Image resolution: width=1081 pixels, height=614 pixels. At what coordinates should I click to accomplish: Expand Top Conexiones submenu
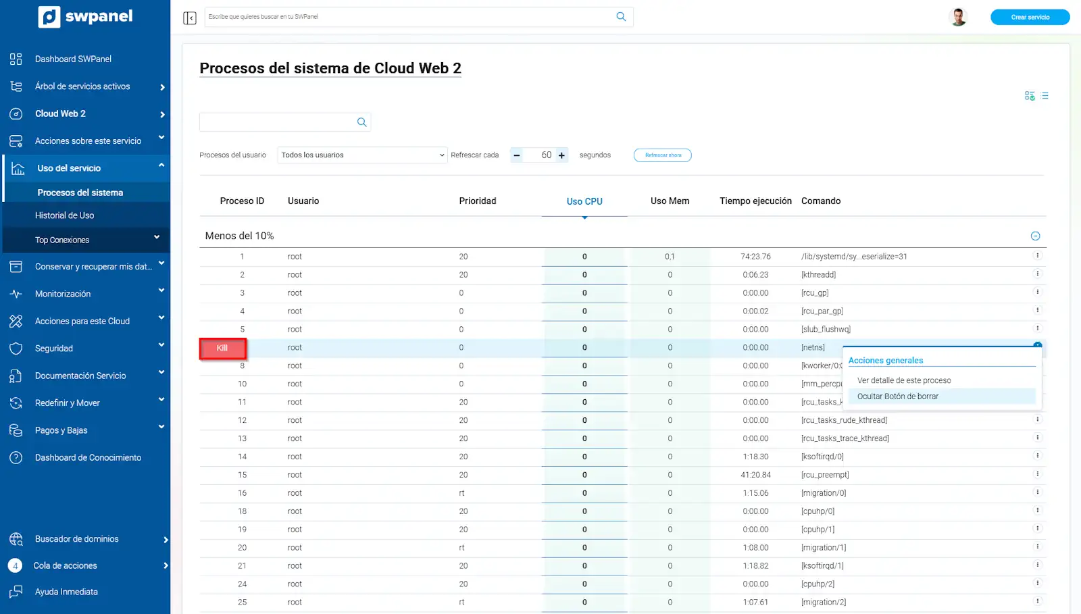pyautogui.click(x=157, y=237)
